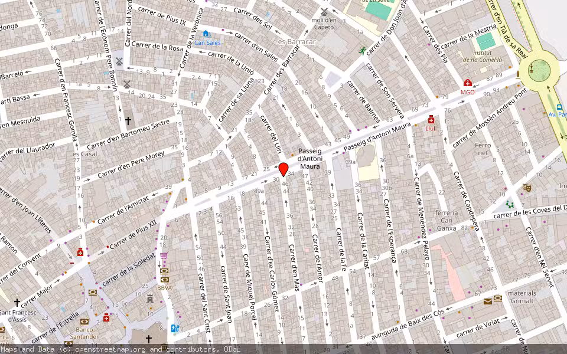
Task: Select the Banco Santander bank icon
Action: [84, 322]
